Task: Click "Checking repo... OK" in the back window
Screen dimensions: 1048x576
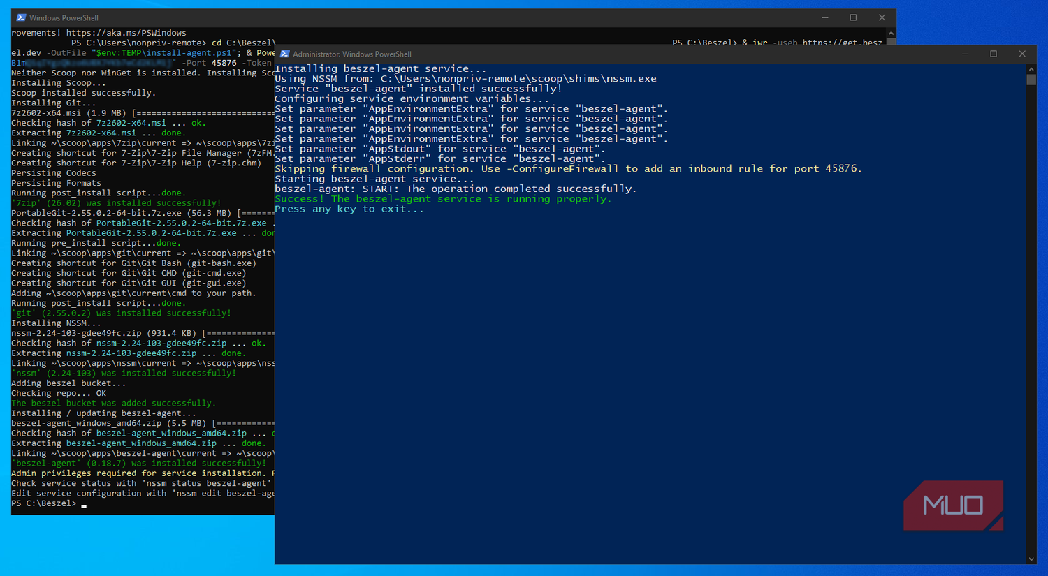Action: pyautogui.click(x=59, y=393)
